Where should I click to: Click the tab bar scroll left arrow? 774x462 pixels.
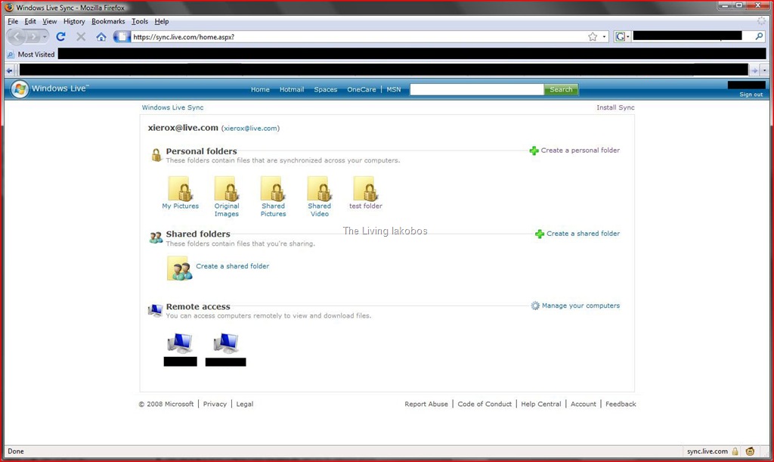[9, 70]
